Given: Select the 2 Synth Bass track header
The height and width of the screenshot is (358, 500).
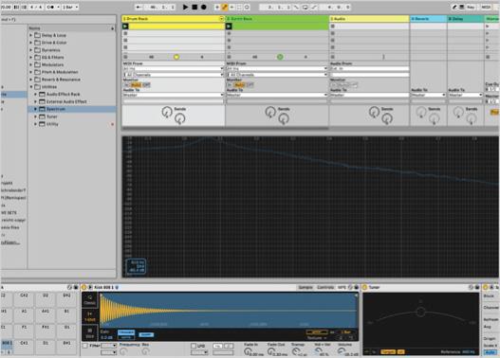Looking at the screenshot, I should coord(277,19).
